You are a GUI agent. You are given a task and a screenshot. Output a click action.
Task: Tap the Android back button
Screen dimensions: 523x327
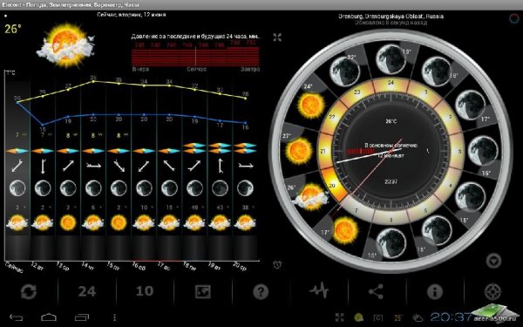(17, 317)
